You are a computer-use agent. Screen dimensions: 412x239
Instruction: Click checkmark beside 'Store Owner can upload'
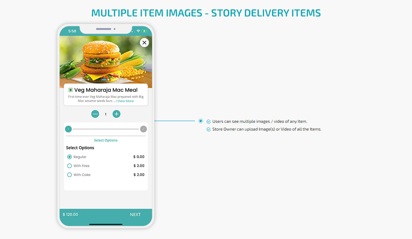[209, 129]
